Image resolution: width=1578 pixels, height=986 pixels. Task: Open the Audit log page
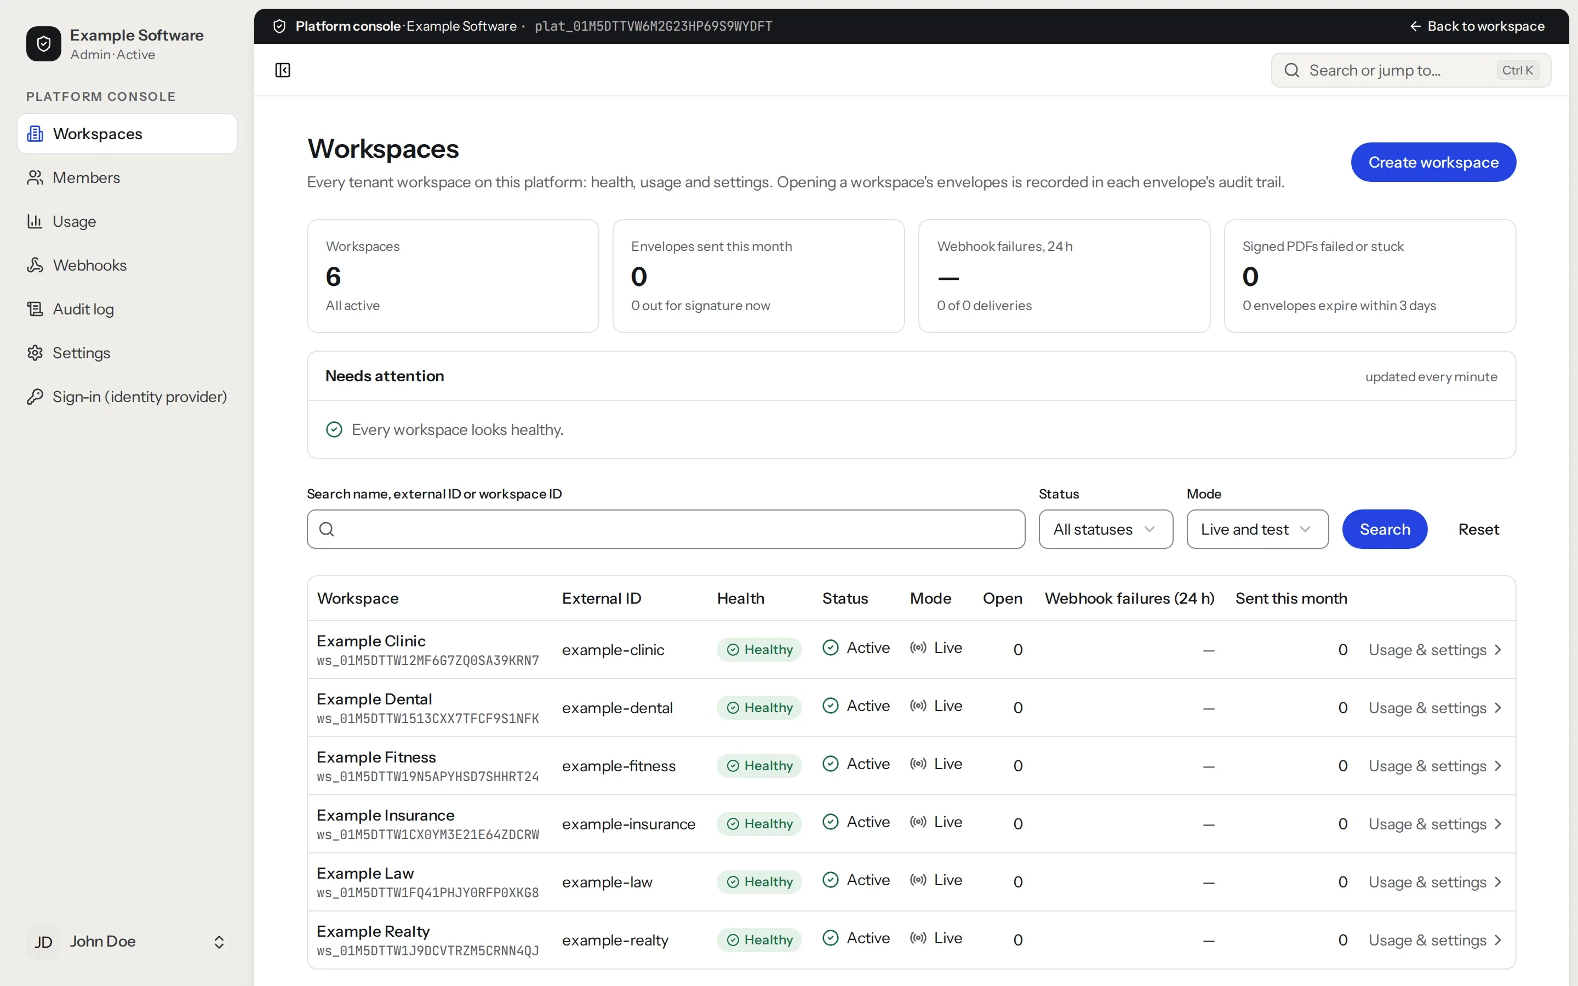[x=127, y=308]
